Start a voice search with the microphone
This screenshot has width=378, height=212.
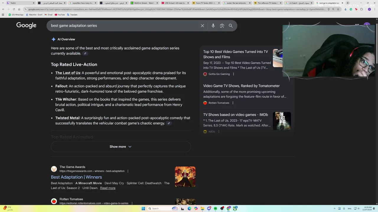coord(213,26)
